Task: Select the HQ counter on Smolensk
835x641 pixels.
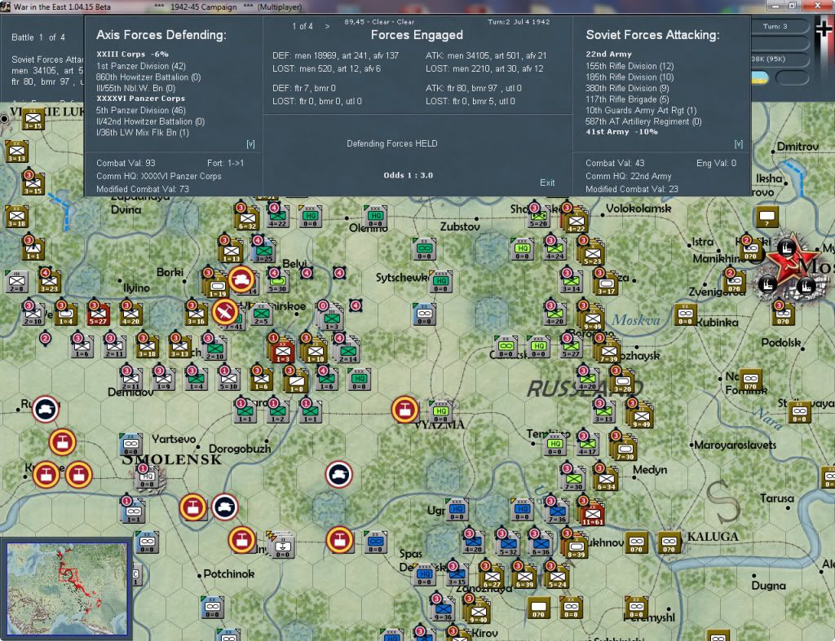Action: (147, 477)
